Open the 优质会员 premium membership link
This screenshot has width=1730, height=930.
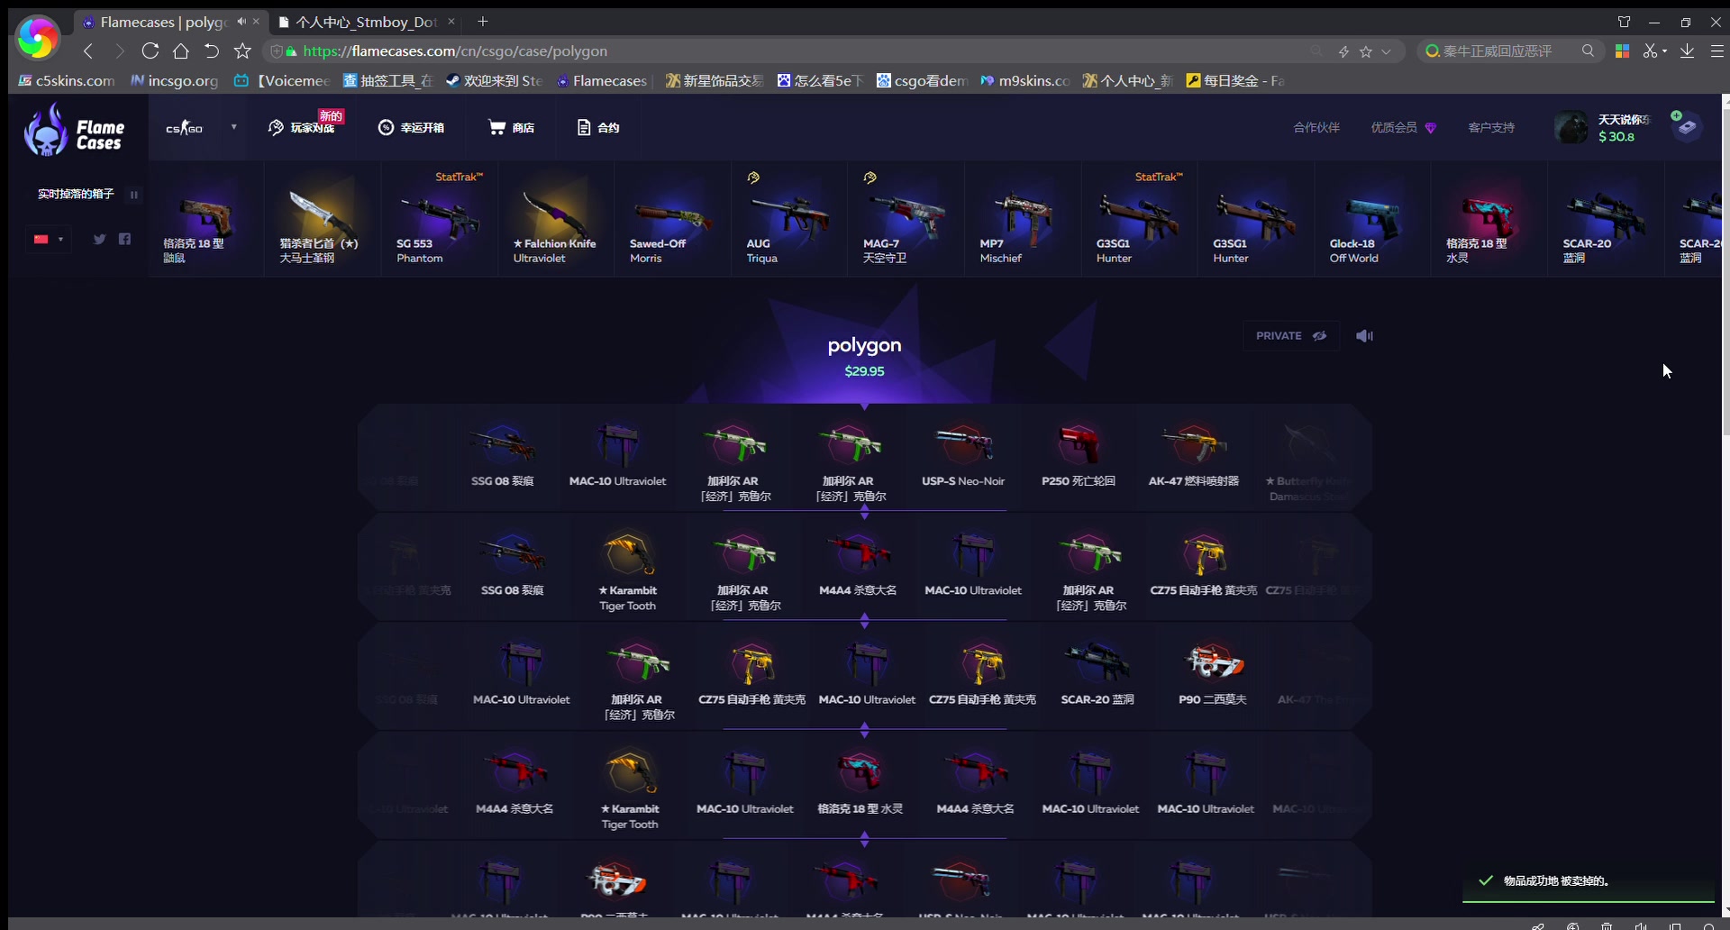[1403, 128]
